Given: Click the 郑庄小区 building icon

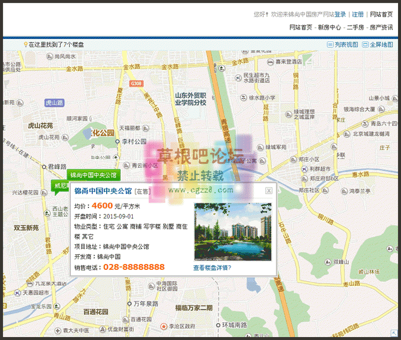Looking at the screenshot, I should pyautogui.click(x=293, y=160).
